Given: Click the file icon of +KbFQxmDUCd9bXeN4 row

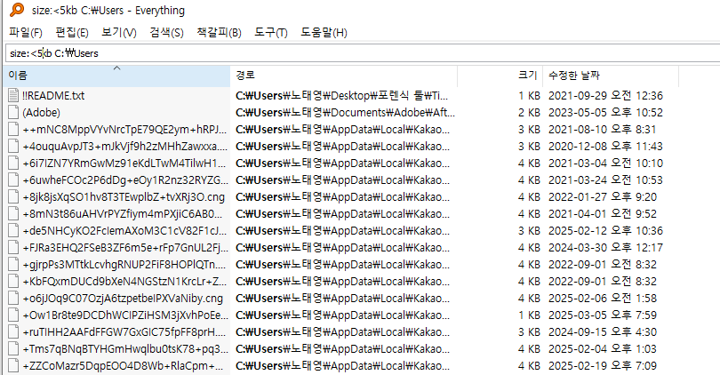Looking at the screenshot, I should pos(13,282).
